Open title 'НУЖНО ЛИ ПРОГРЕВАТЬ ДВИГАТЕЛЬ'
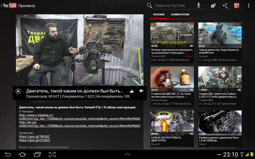 [x=166, y=139]
